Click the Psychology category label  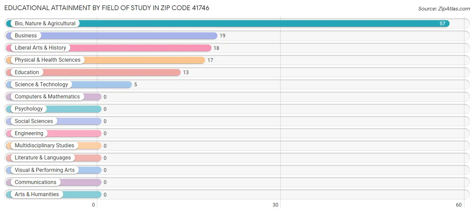click(29, 109)
